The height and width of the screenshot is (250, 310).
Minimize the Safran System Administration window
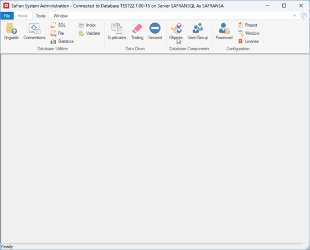[x=267, y=6]
